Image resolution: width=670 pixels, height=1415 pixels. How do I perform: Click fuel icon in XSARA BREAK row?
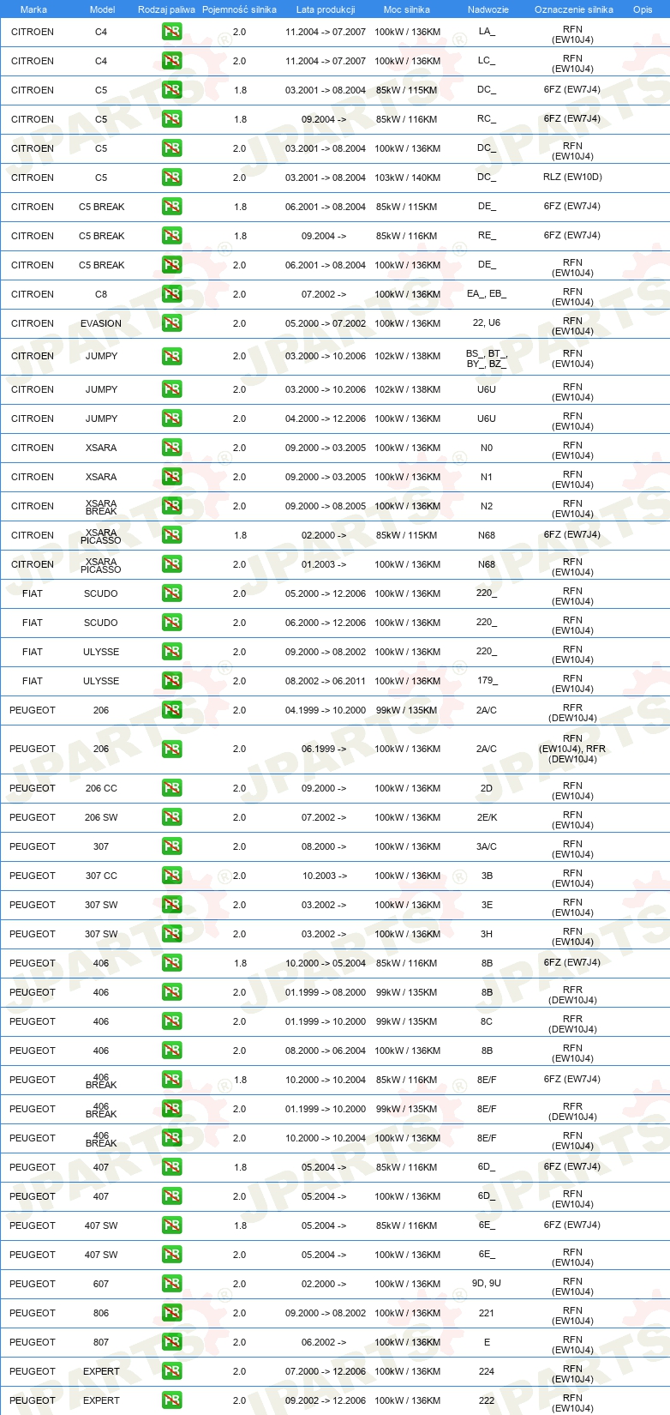pos(172,506)
